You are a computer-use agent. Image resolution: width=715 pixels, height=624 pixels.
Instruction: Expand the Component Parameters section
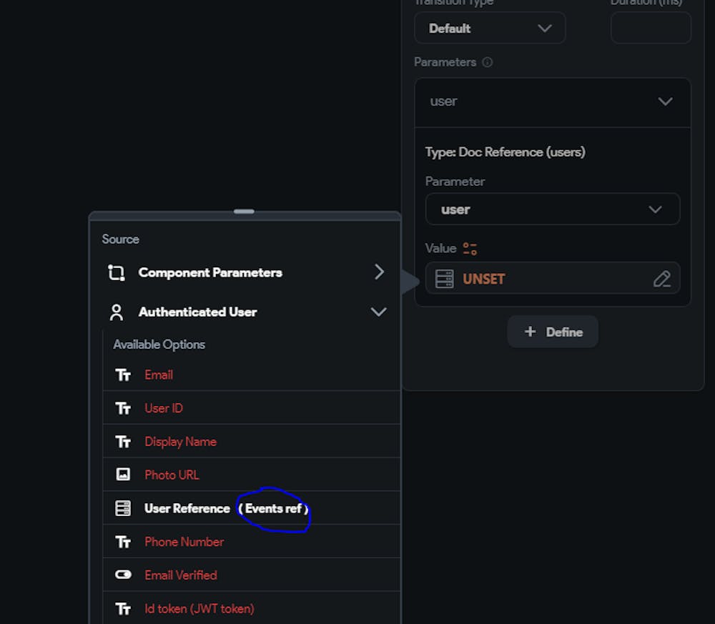point(379,272)
